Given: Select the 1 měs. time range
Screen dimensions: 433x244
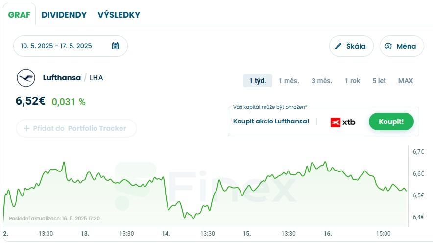Looking at the screenshot, I should (289, 81).
